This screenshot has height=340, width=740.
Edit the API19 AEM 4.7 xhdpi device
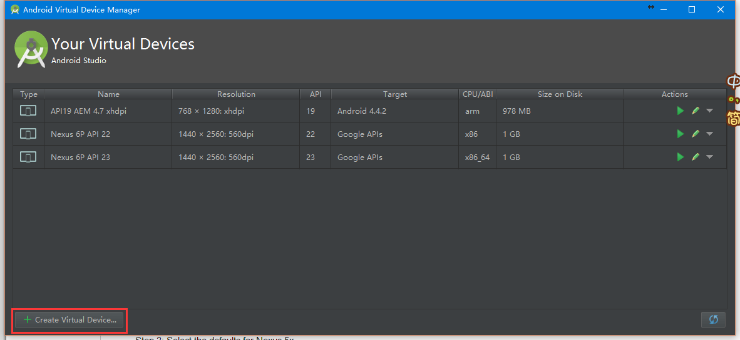coord(696,111)
